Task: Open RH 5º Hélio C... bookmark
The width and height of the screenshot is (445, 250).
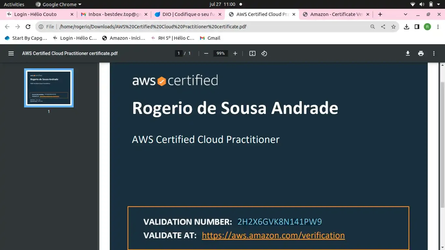Action: (173, 38)
